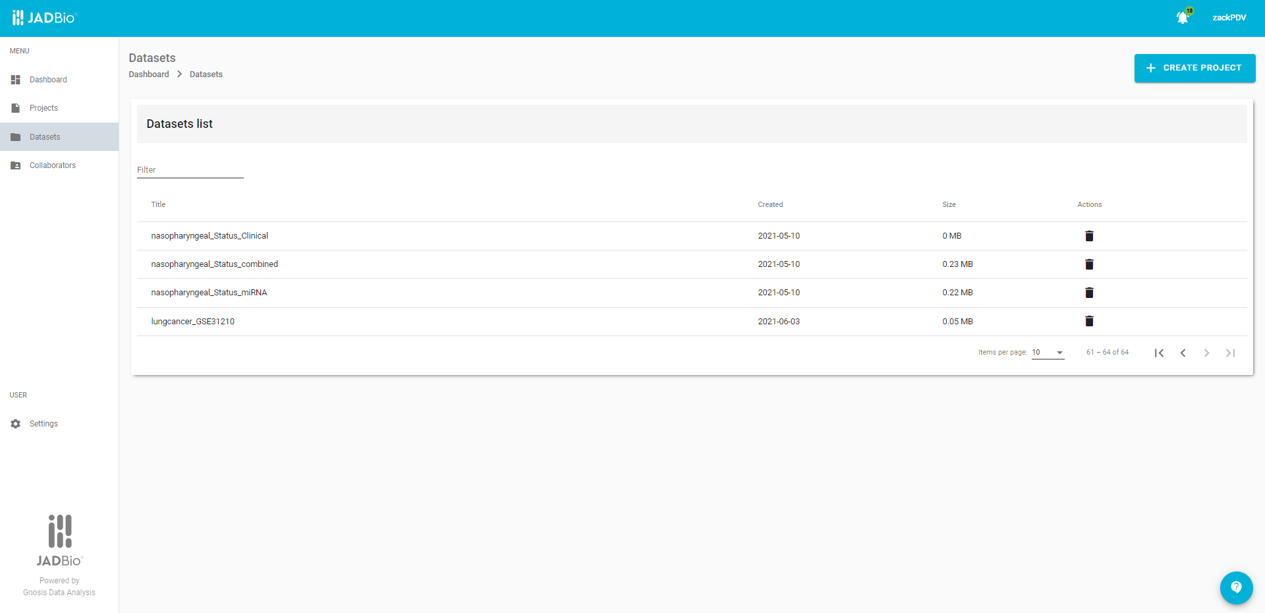The image size is (1265, 613).
Task: Go to previous page of datasets
Action: pos(1183,353)
